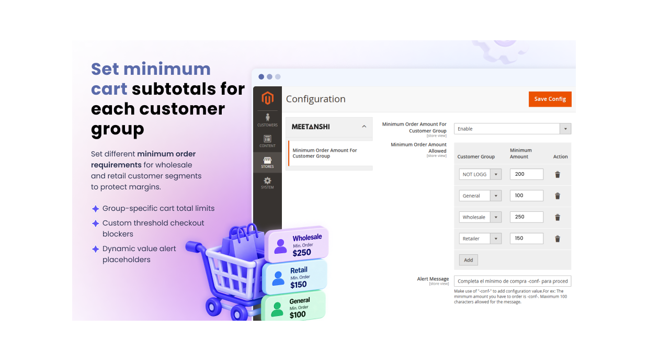Image resolution: width=648 pixels, height=361 pixels.
Task: Open the Enable dropdown
Action: tap(513, 129)
